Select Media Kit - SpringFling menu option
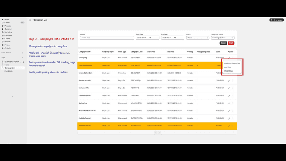Image resolution: width=286 pixels, height=161 pixels. 232,63
